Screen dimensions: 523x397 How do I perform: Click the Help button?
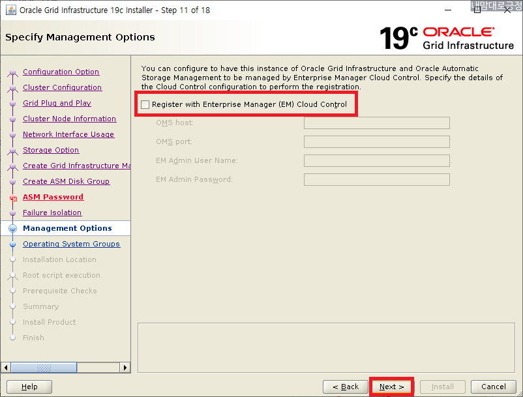[x=29, y=387]
